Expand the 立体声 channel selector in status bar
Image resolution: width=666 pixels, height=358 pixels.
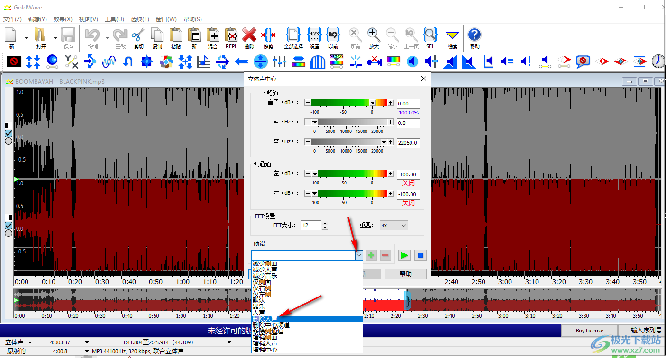[30, 342]
